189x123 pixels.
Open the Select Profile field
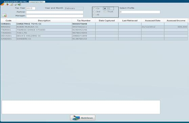pos(140,12)
